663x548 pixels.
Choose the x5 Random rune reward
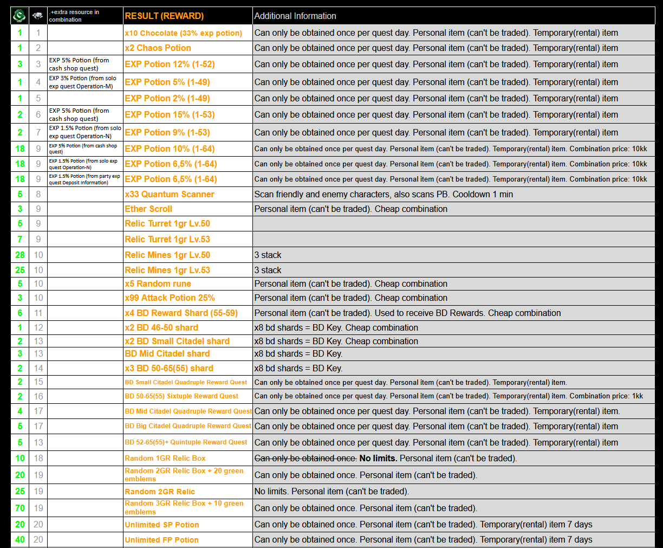[x=158, y=284]
